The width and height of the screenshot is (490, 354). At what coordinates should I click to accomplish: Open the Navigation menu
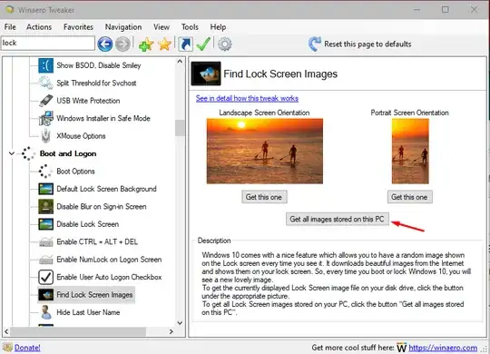(x=123, y=27)
